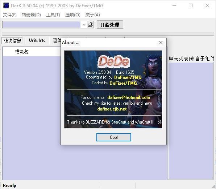The height and width of the screenshot is (189, 216).
Task: Expand the file path dropdown arrow
Action: tap(84, 25)
